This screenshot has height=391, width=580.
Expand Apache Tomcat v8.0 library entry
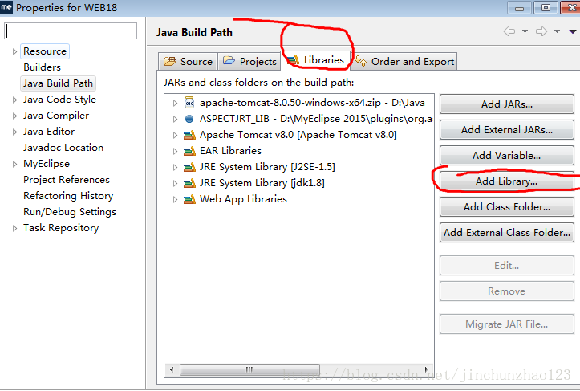(175, 135)
